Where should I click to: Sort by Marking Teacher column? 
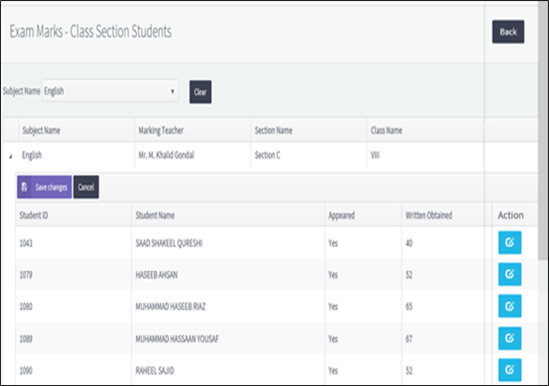click(161, 131)
